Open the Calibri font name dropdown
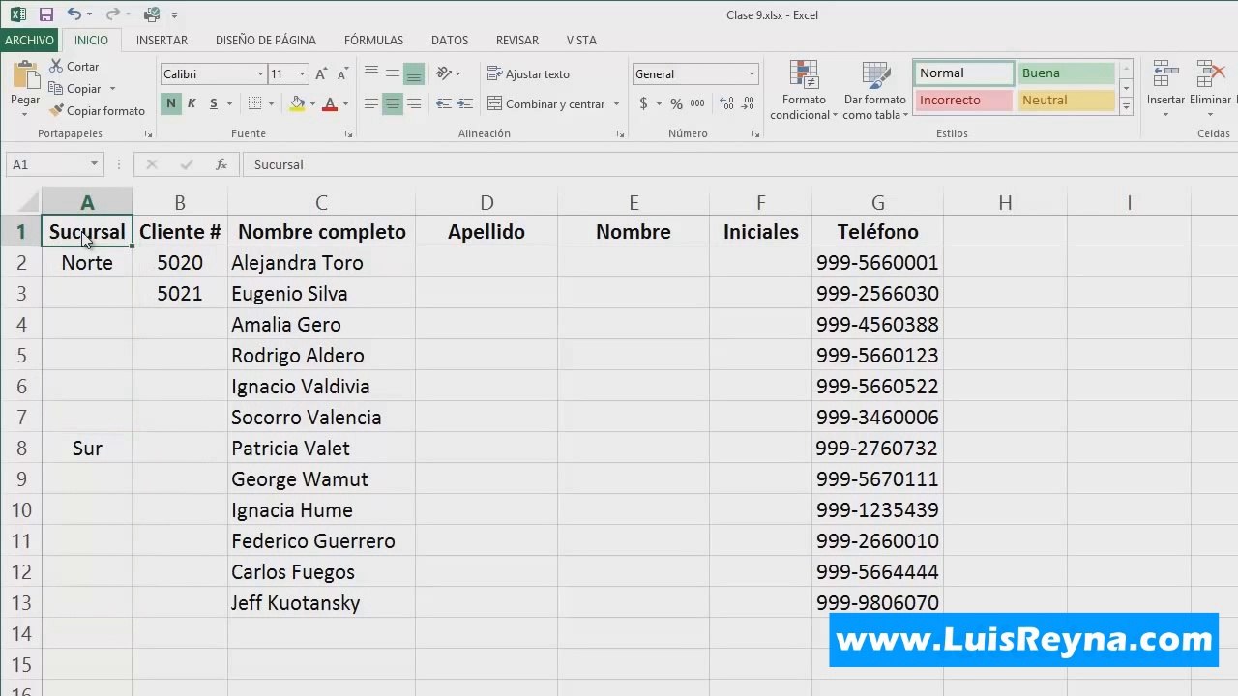Viewport: 1238px width, 696px height. pyautogui.click(x=260, y=74)
